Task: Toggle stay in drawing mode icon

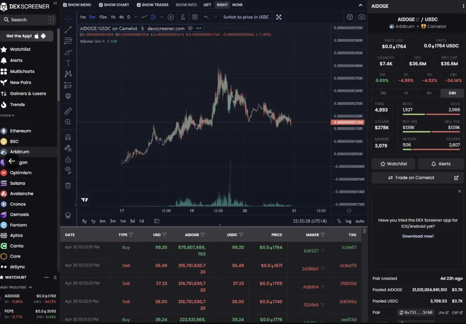Action: [68, 148]
